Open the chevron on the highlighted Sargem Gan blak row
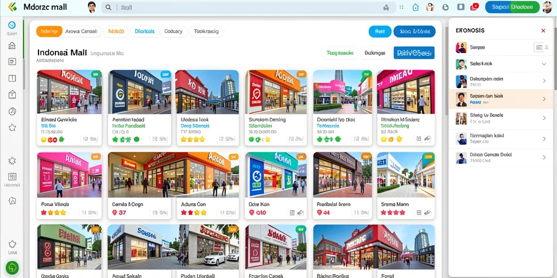This screenshot has height=278, width=557. coord(544,99)
